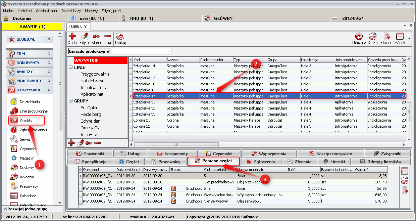
Task: Click the Usuń (delete) toolbar icon
Action: 108,36
